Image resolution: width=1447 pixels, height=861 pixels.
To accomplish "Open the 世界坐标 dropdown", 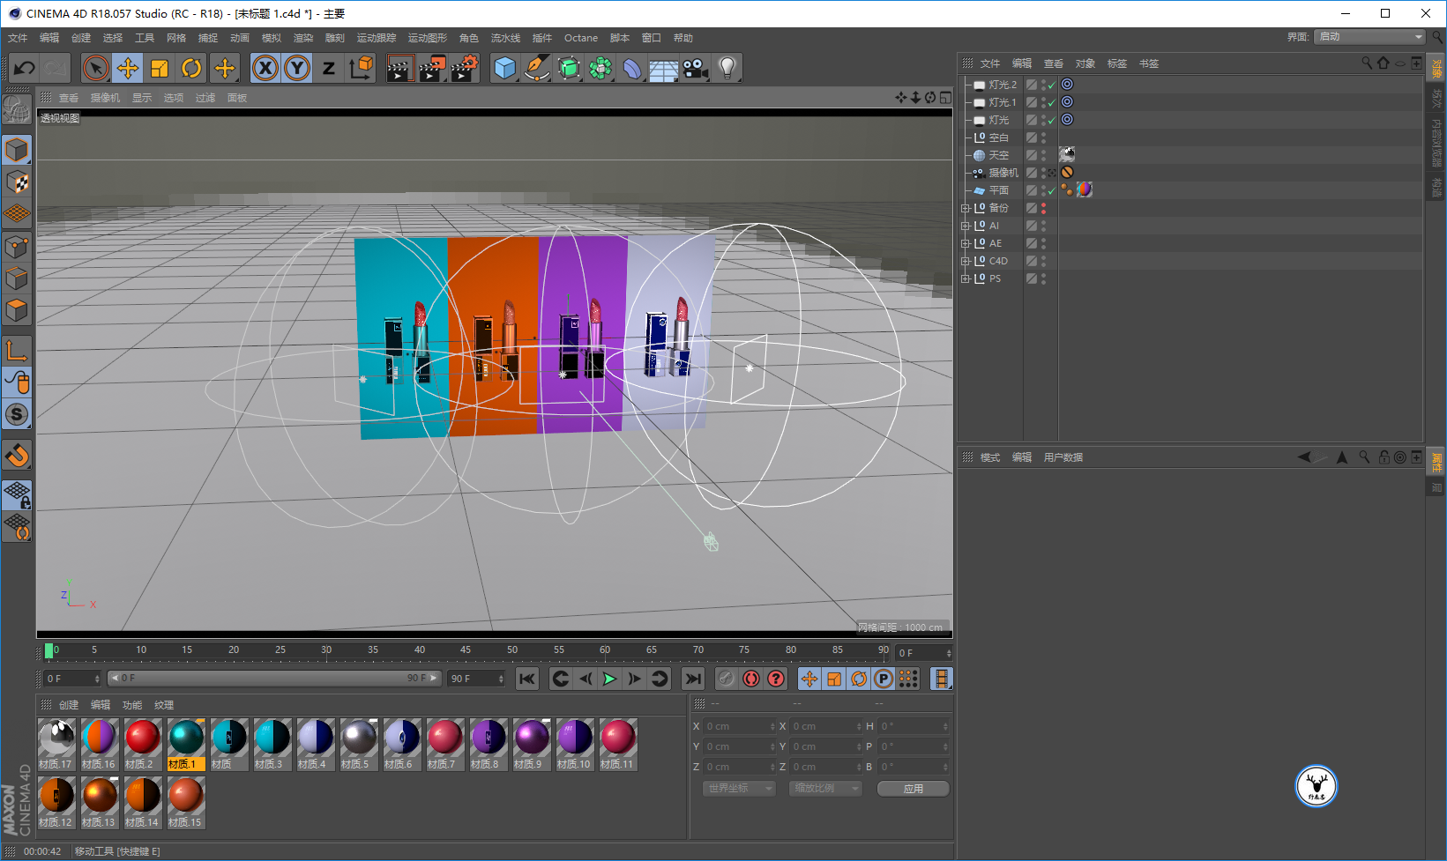I will 739,789.
